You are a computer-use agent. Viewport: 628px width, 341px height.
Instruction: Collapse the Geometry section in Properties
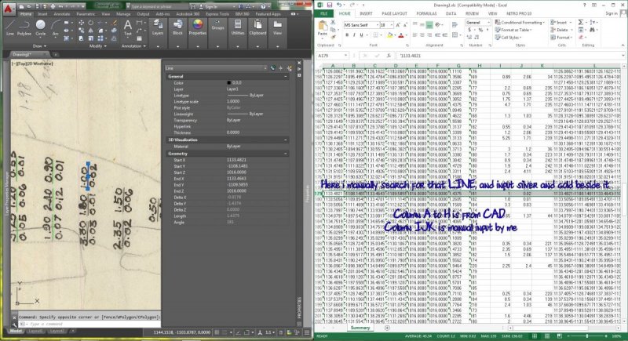pyautogui.click(x=286, y=154)
